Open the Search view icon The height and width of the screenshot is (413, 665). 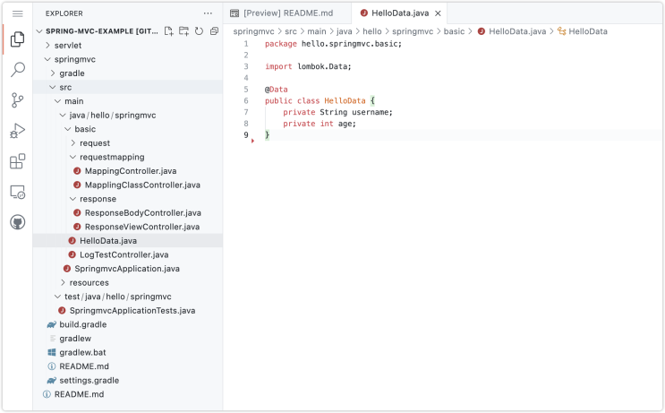click(17, 69)
